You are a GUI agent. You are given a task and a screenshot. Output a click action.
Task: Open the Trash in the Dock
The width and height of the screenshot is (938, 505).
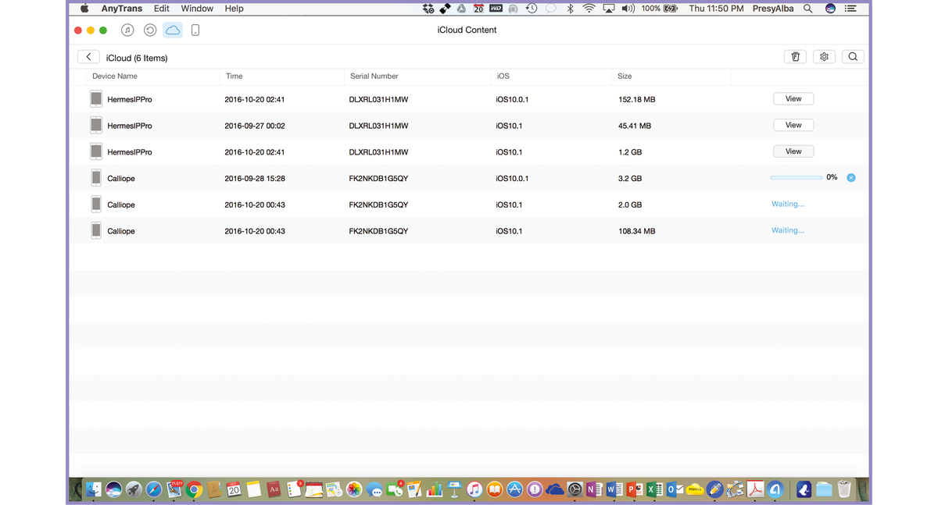click(x=844, y=489)
